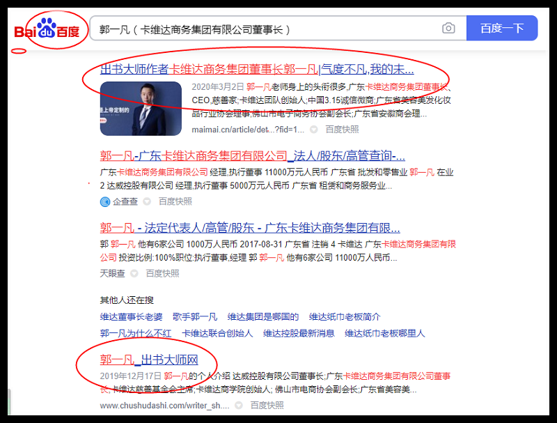
Task: Expand dropdown arrow next to maimai.cn URL
Action: (x=314, y=130)
